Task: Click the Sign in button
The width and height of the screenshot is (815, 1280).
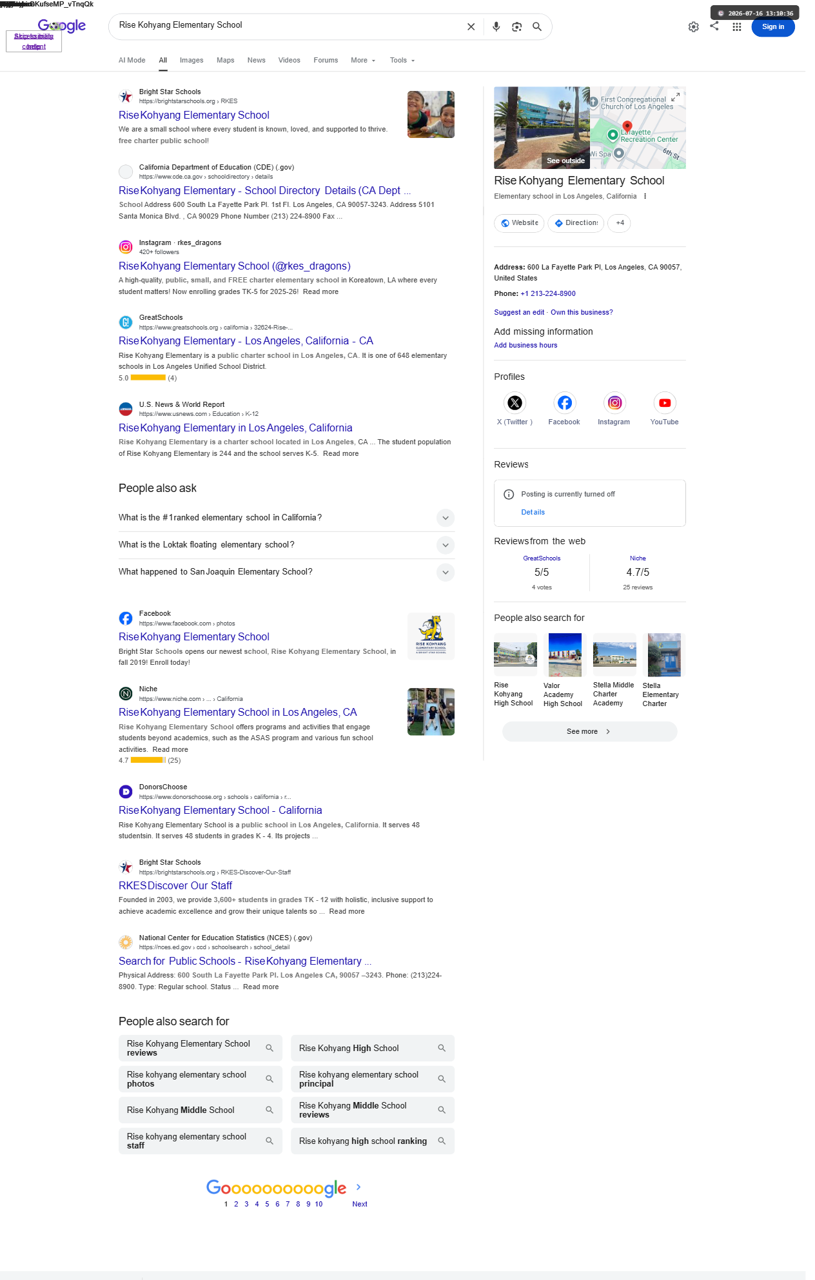Action: (x=773, y=27)
